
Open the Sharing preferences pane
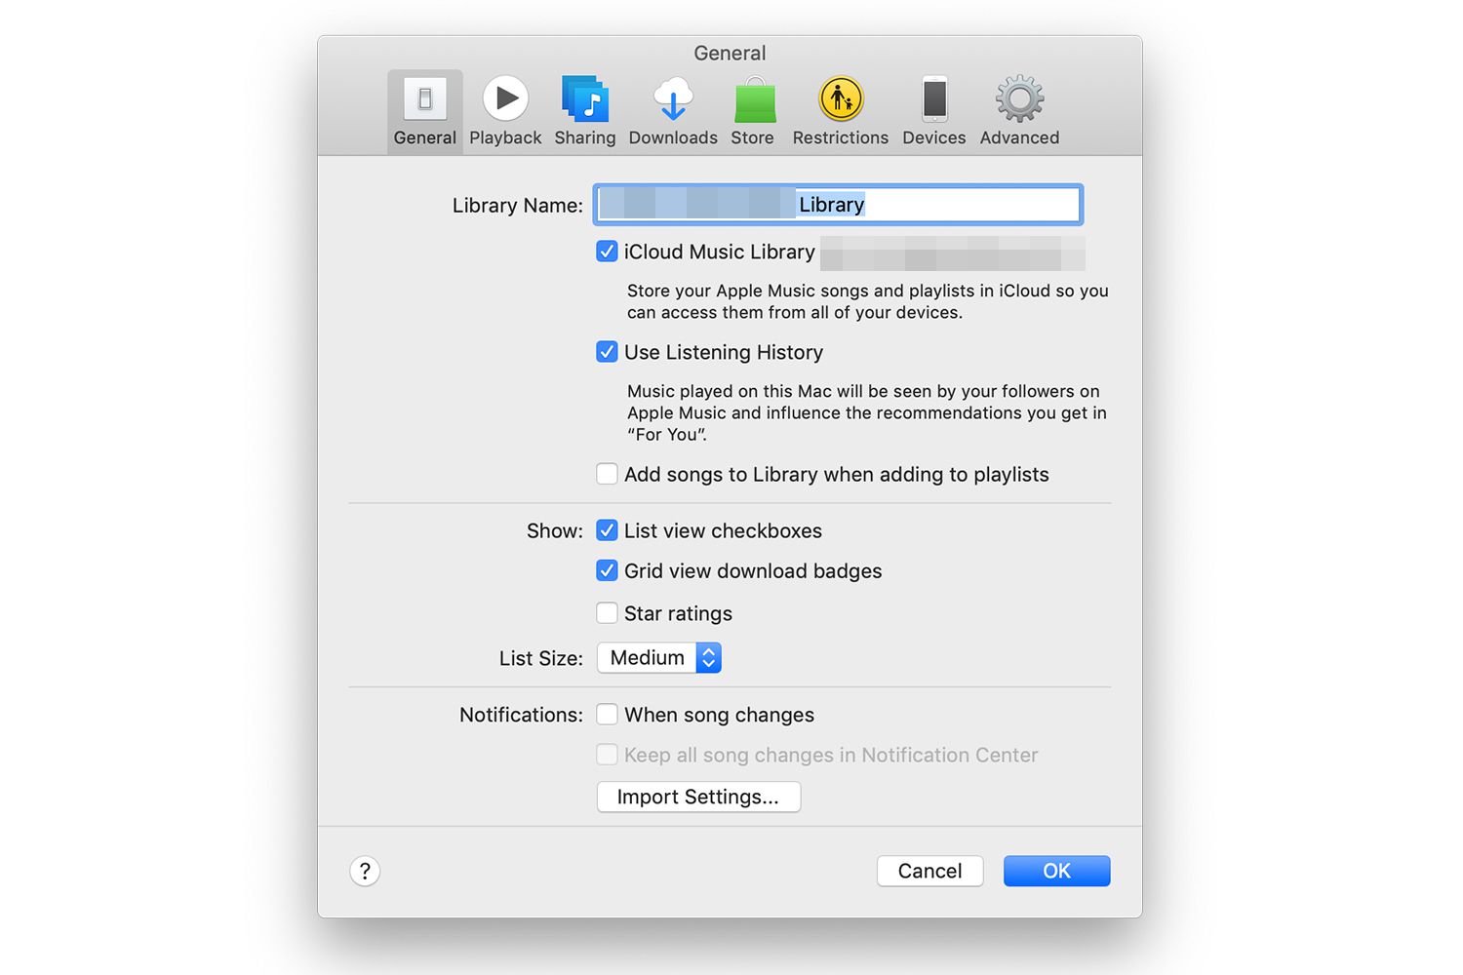point(585,111)
